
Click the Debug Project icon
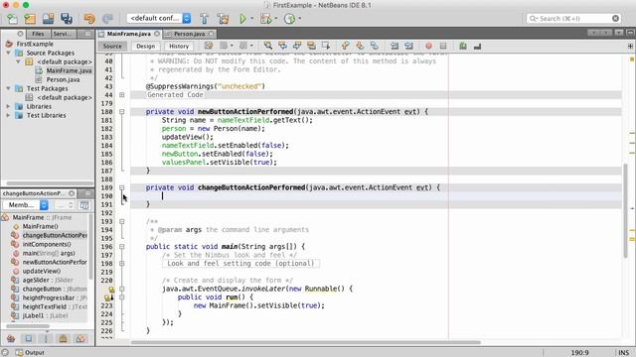[265, 19]
